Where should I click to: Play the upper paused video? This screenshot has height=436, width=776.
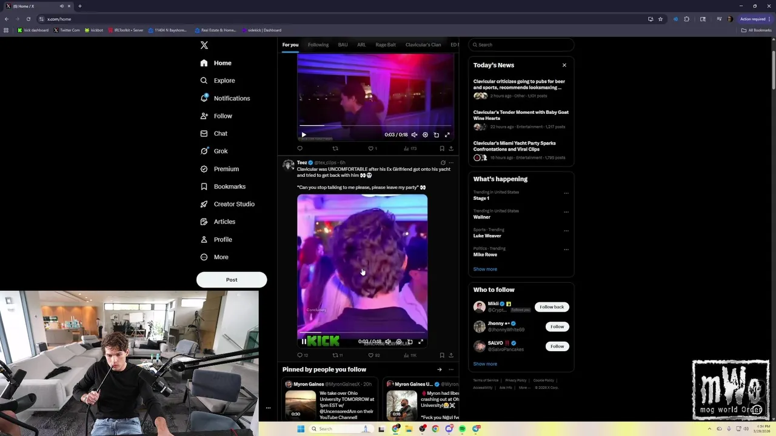point(304,135)
